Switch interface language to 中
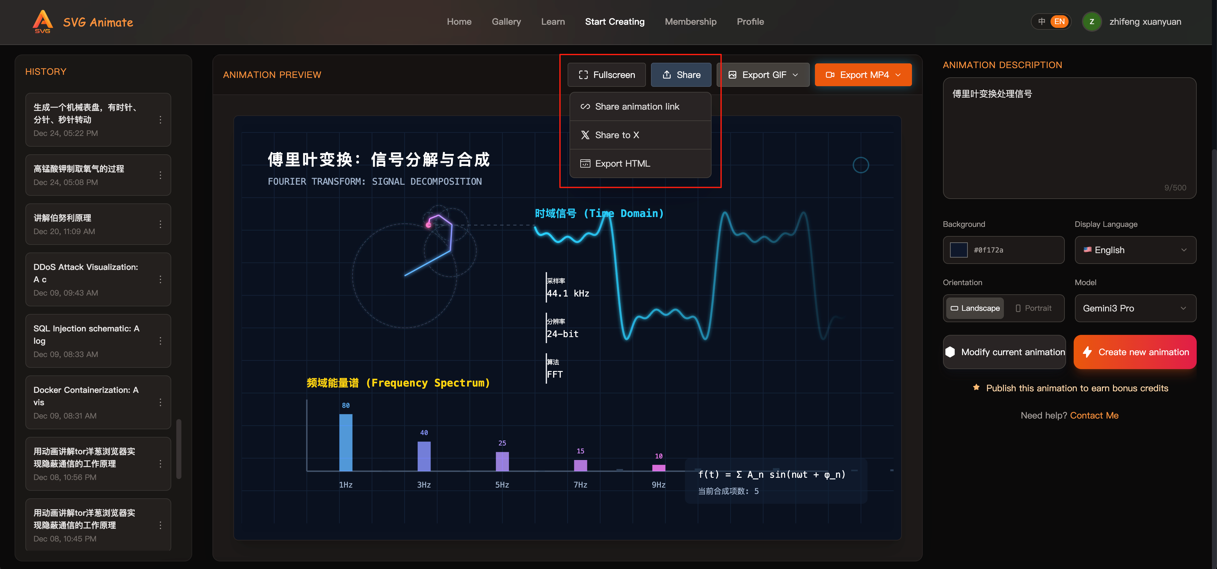This screenshot has height=569, width=1217. tap(1041, 22)
